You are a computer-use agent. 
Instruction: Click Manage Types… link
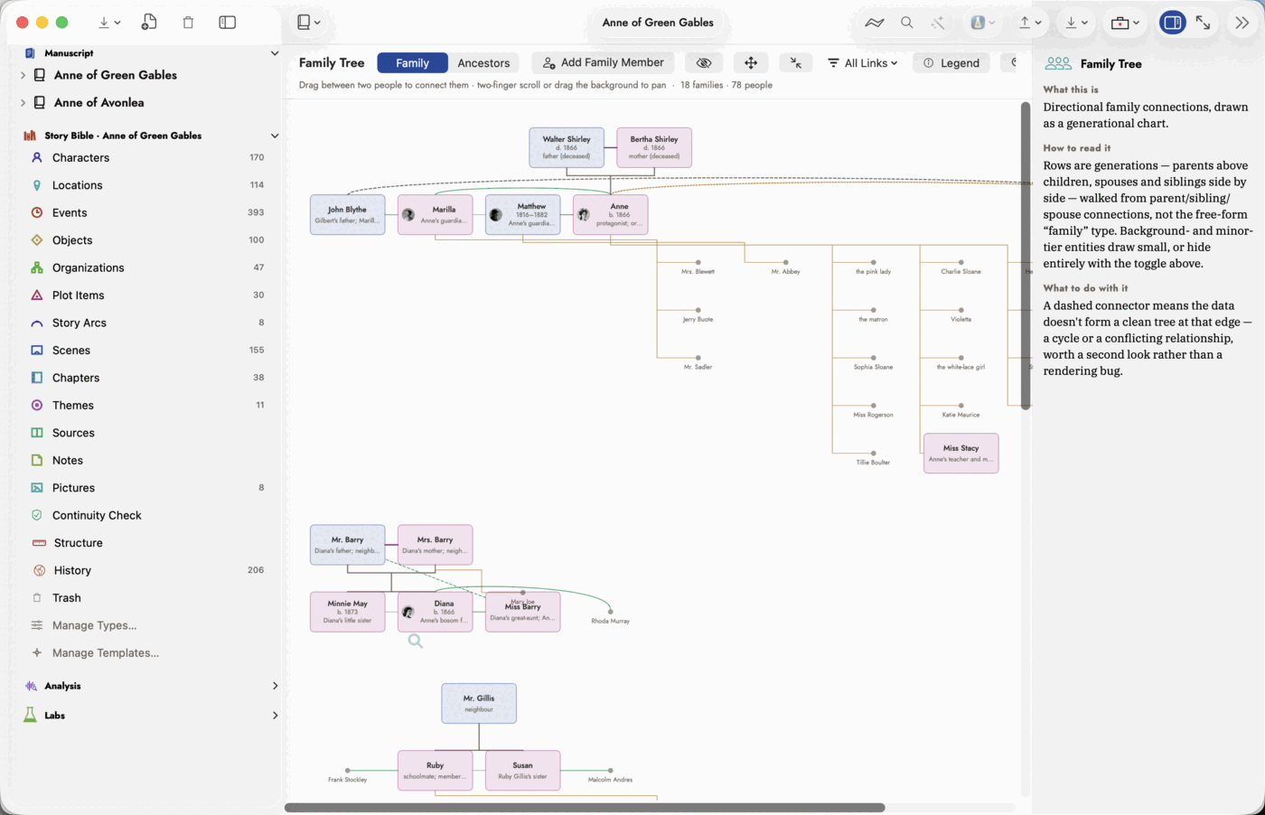[95, 625]
